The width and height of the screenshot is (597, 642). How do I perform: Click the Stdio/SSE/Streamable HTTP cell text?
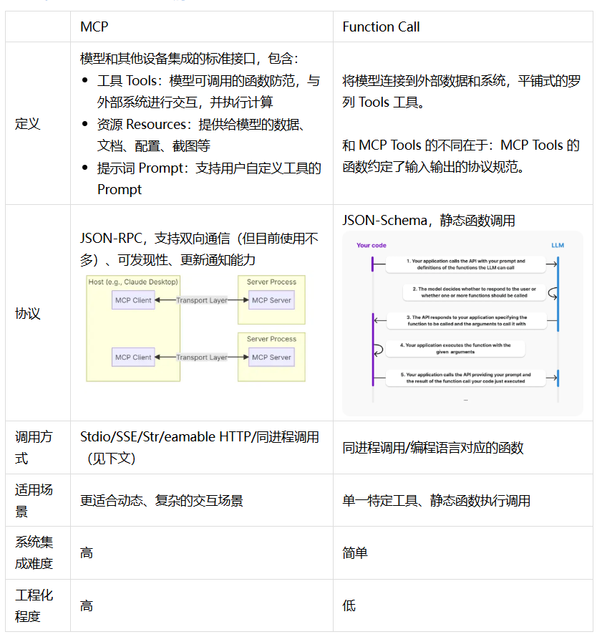point(200,448)
